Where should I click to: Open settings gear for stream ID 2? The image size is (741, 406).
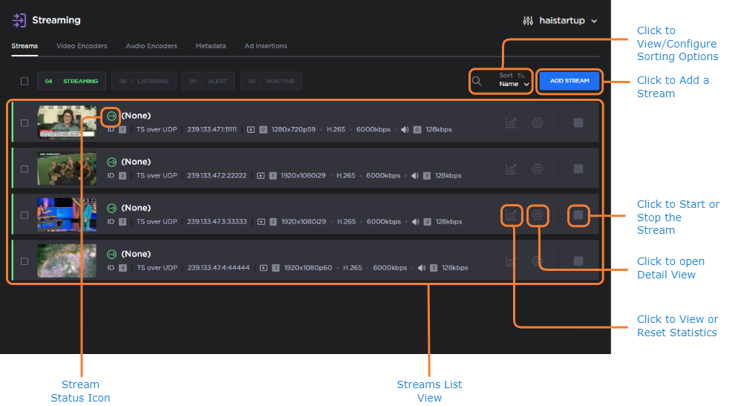(x=538, y=169)
